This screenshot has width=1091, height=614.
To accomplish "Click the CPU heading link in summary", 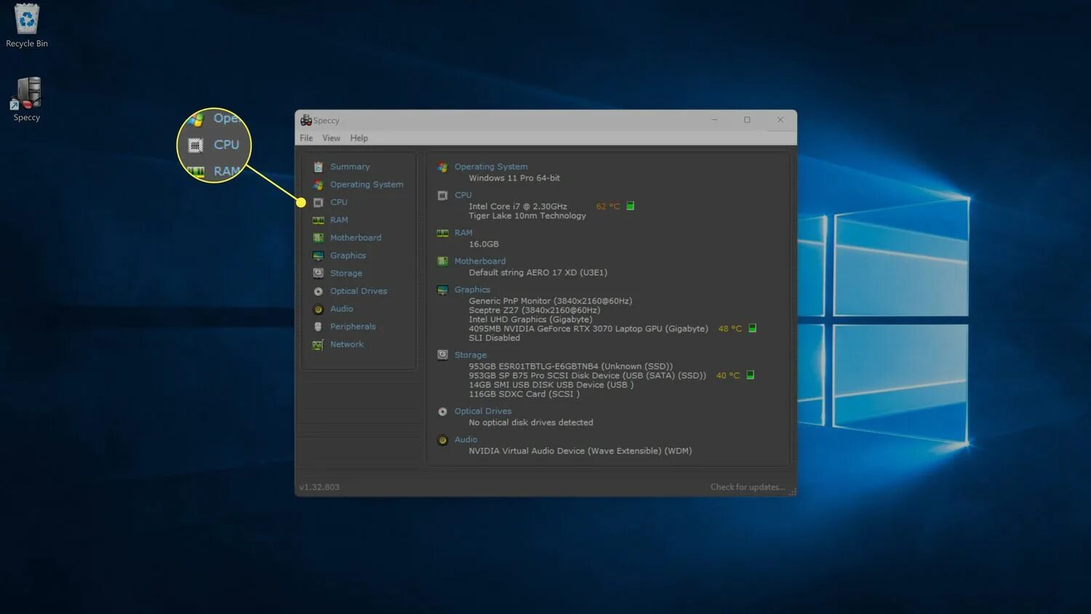I will coord(463,196).
